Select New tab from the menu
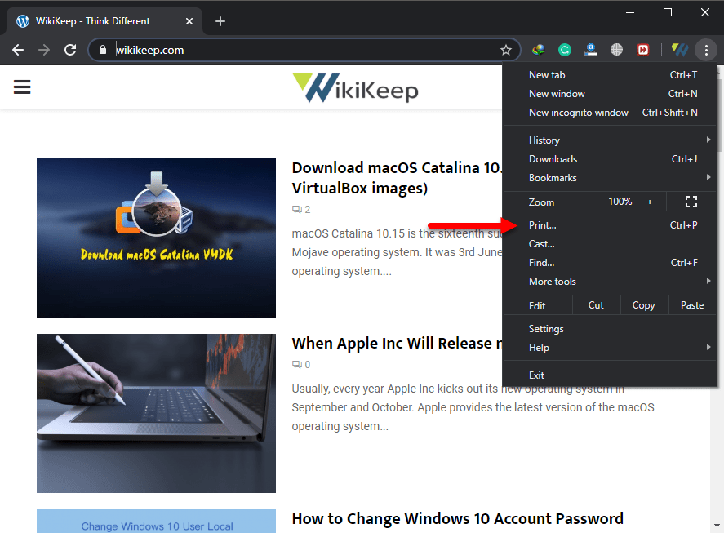724x533 pixels. click(x=610, y=75)
